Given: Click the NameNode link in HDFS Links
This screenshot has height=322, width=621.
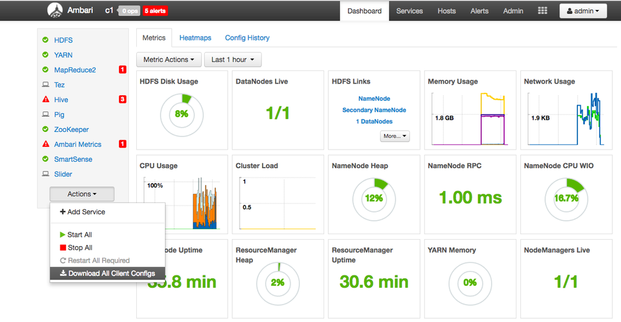Looking at the screenshot, I should (x=374, y=98).
